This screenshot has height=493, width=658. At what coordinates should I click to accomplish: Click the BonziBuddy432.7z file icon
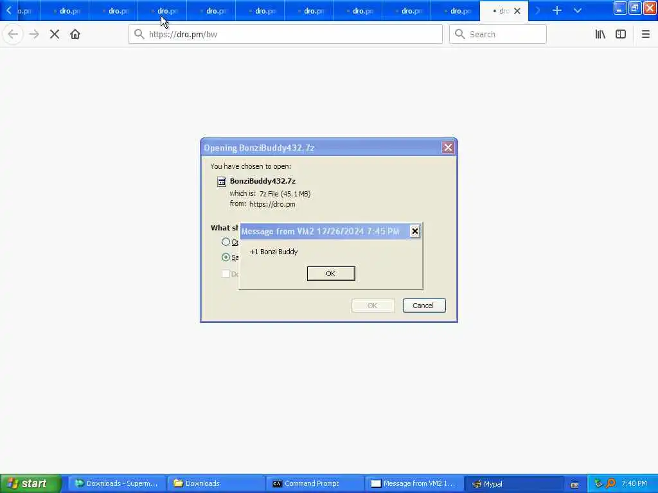(222, 182)
